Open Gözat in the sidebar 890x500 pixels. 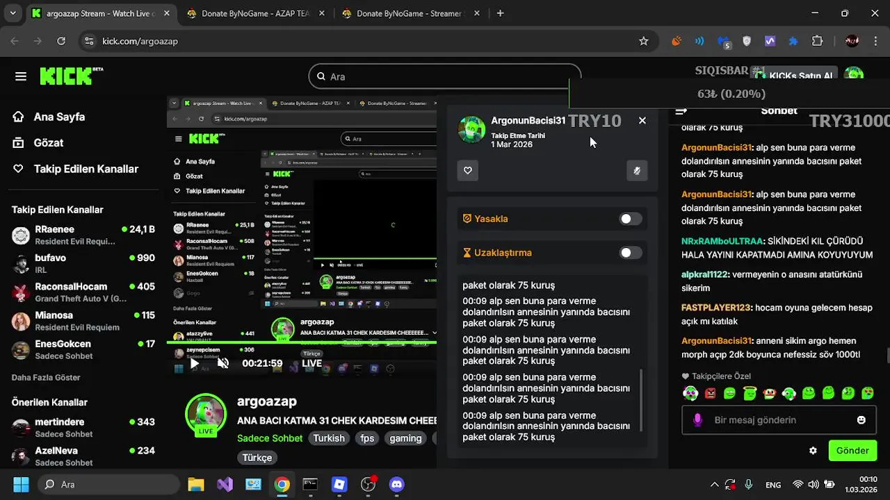tap(38, 142)
